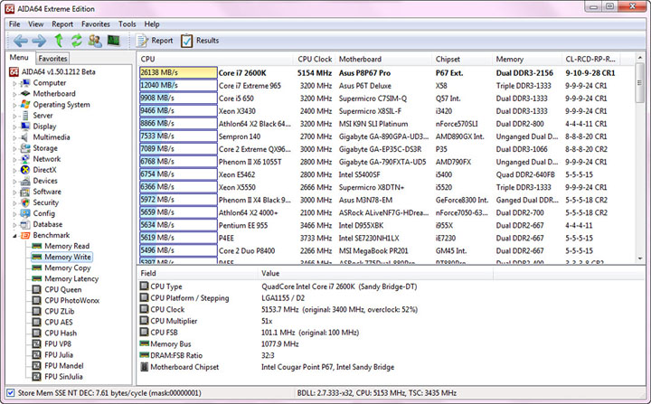Click the CPU Queen benchmark icon
The image size is (651, 404).
tap(36, 289)
